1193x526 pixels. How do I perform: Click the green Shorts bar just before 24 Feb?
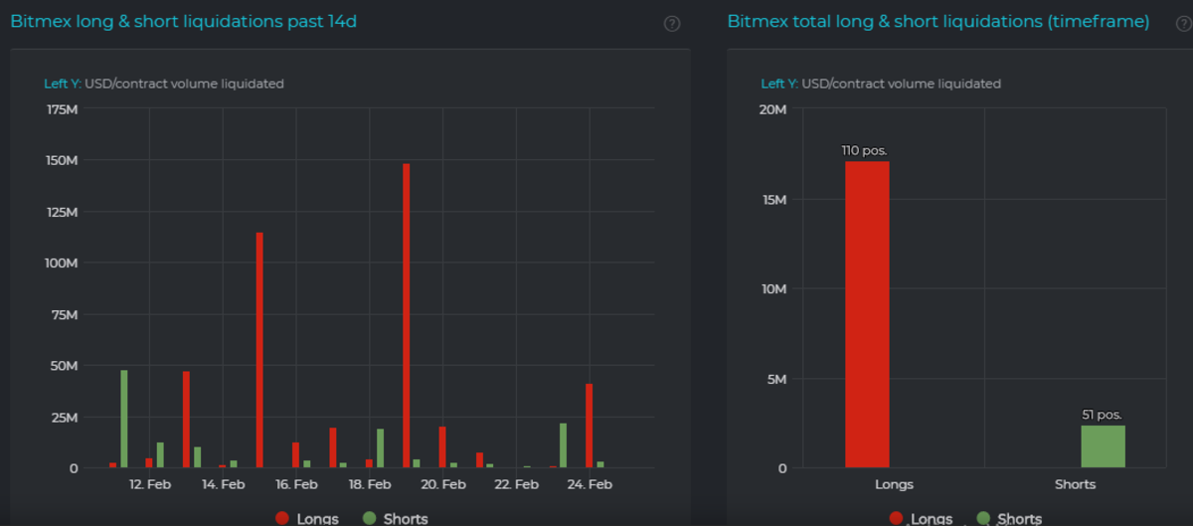pyautogui.click(x=563, y=445)
